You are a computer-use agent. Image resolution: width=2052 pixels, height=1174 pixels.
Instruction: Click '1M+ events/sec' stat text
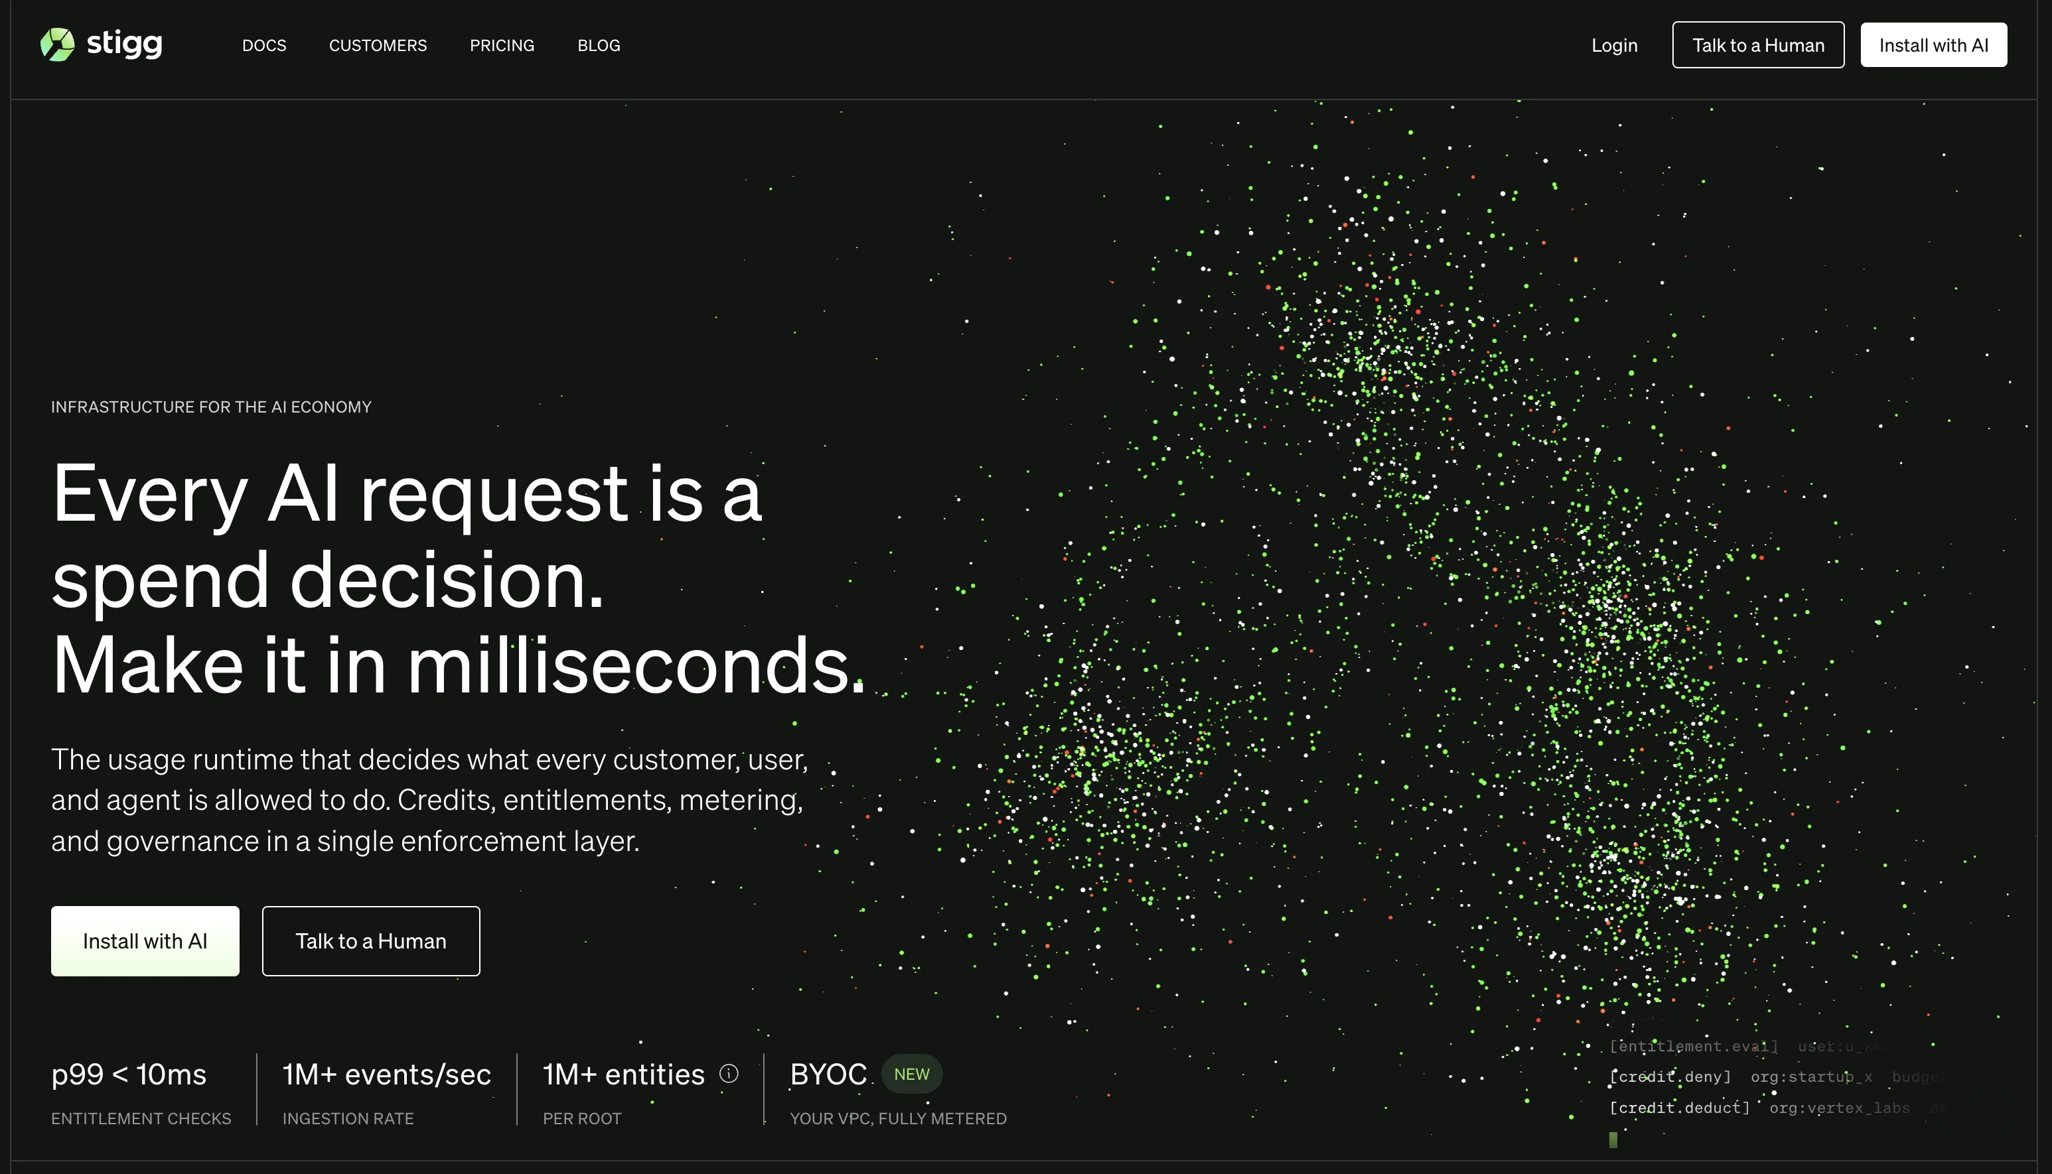386,1074
